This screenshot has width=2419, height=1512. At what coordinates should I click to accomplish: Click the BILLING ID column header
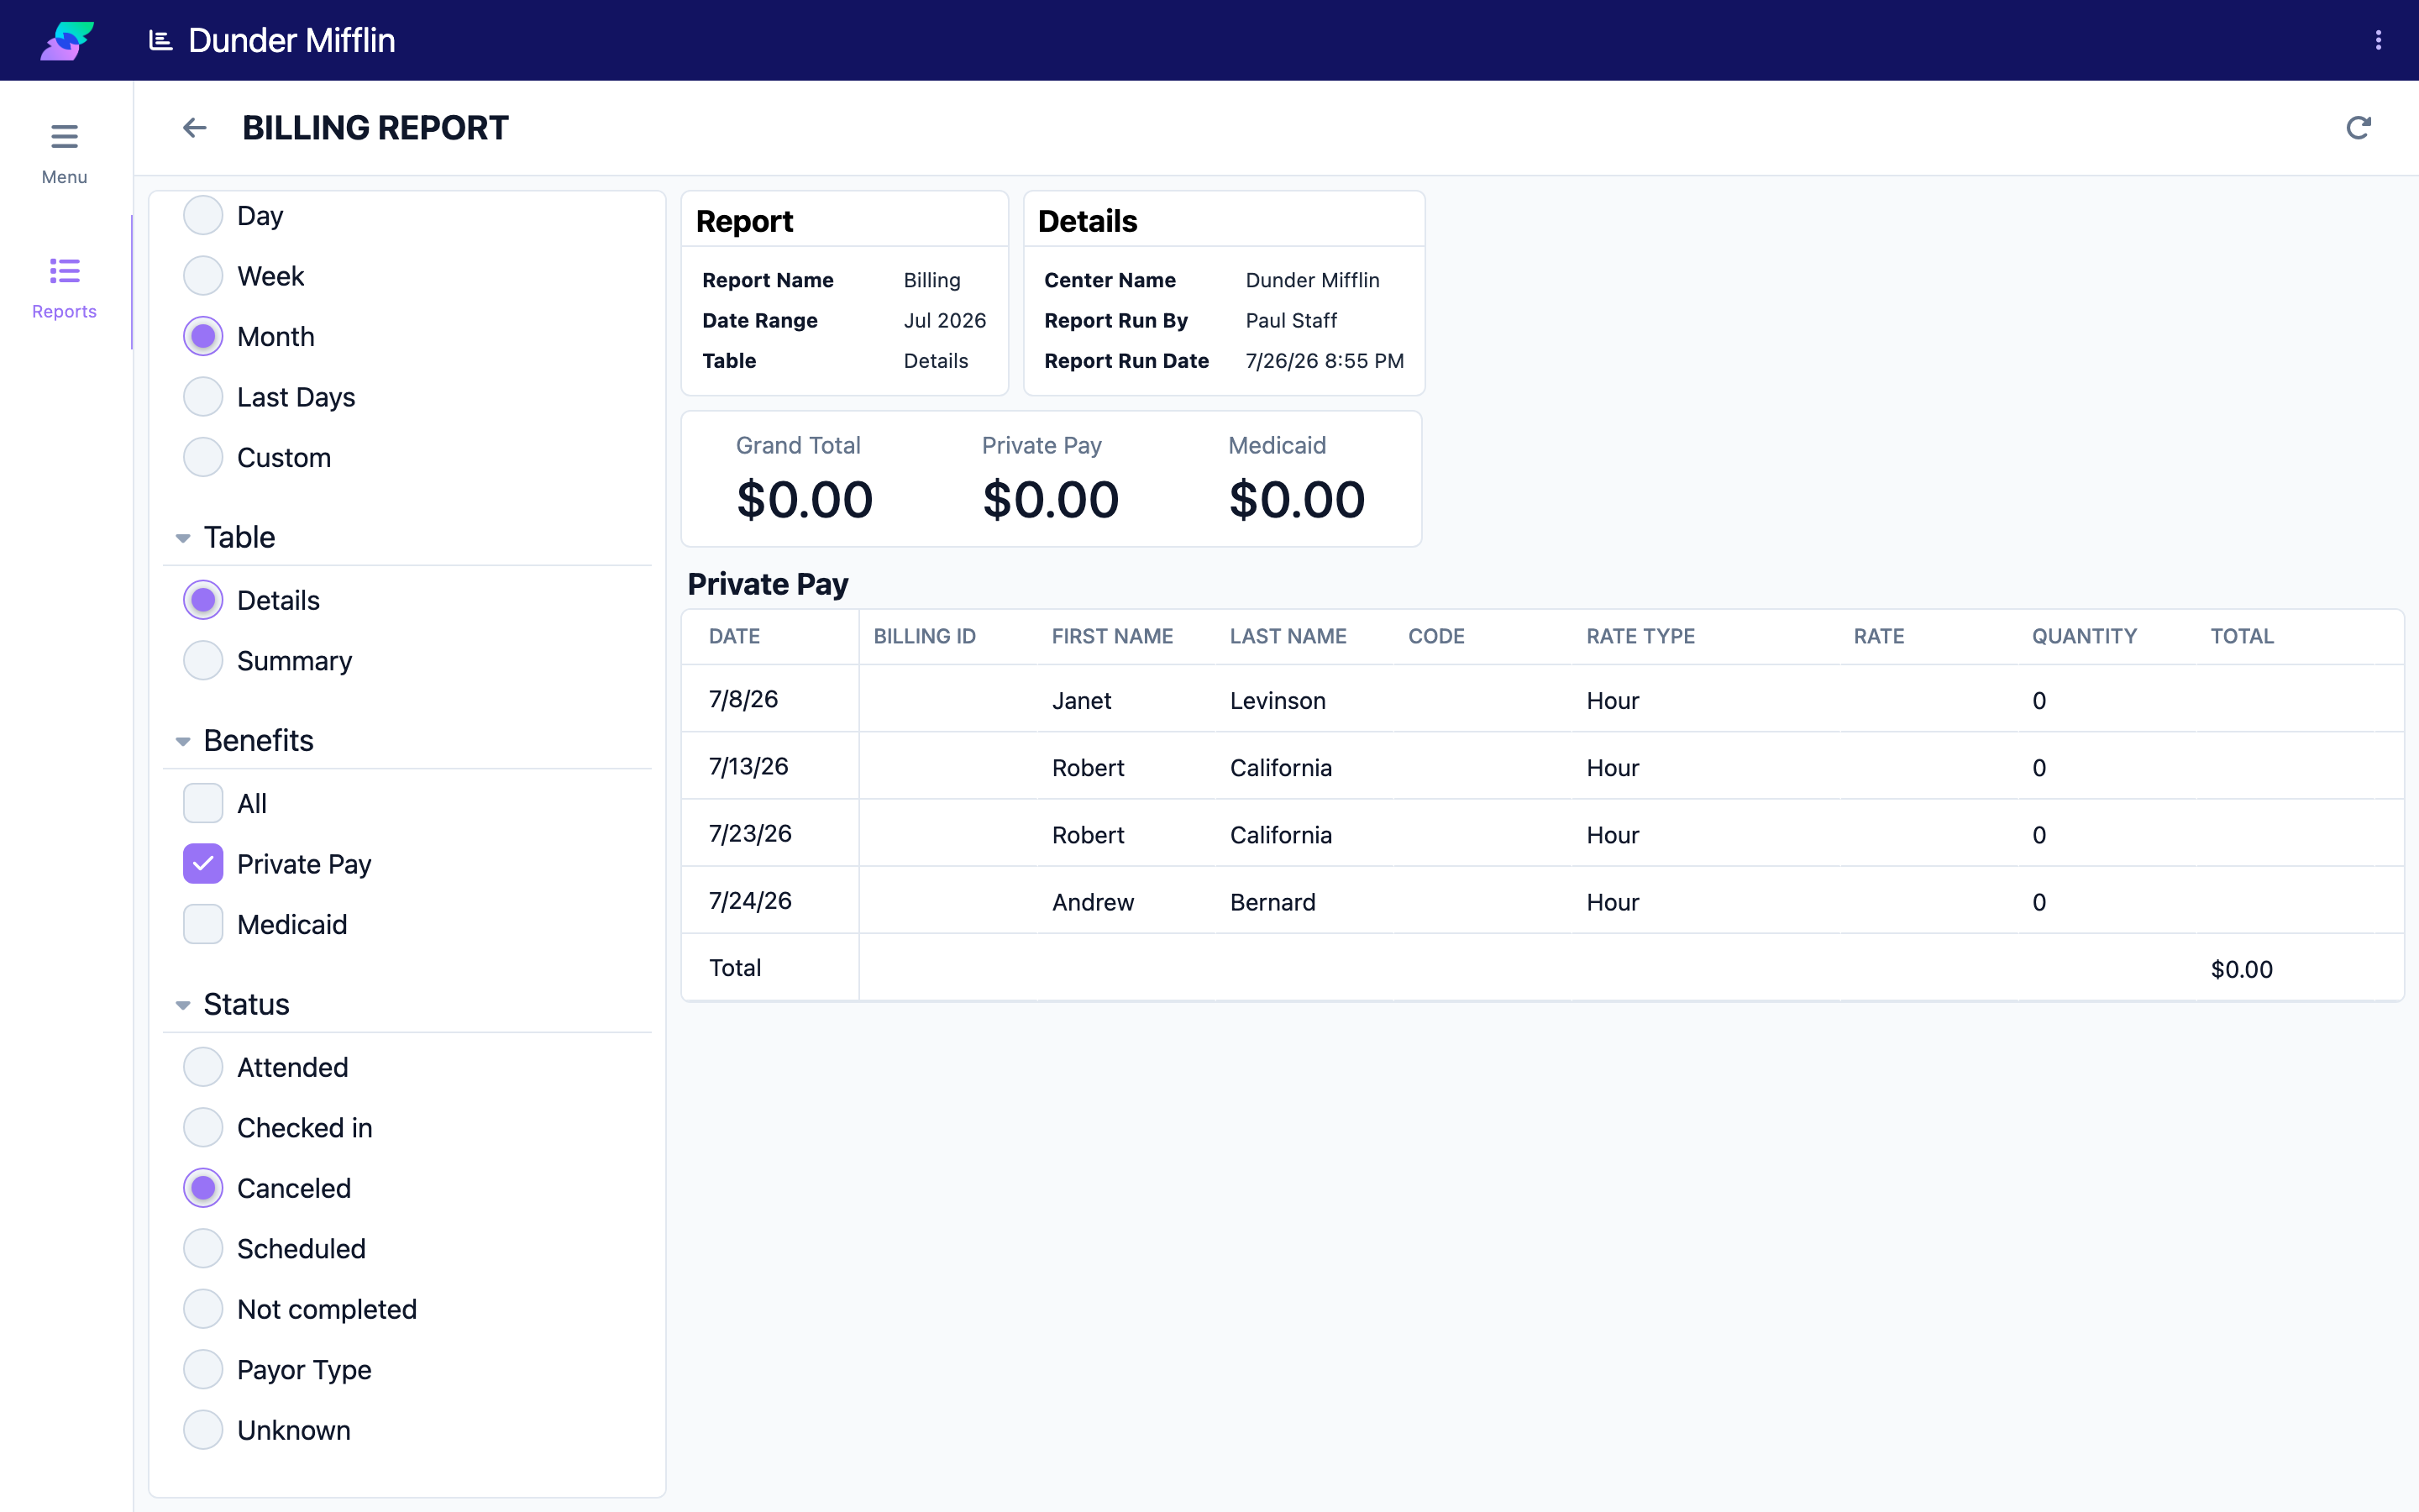point(925,636)
